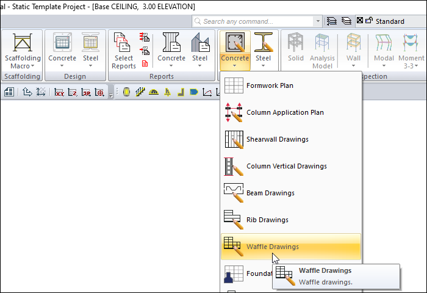
Task: Click the grid axes icon
Action: click(41, 92)
